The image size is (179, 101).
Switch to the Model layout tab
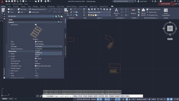pos(5,99)
